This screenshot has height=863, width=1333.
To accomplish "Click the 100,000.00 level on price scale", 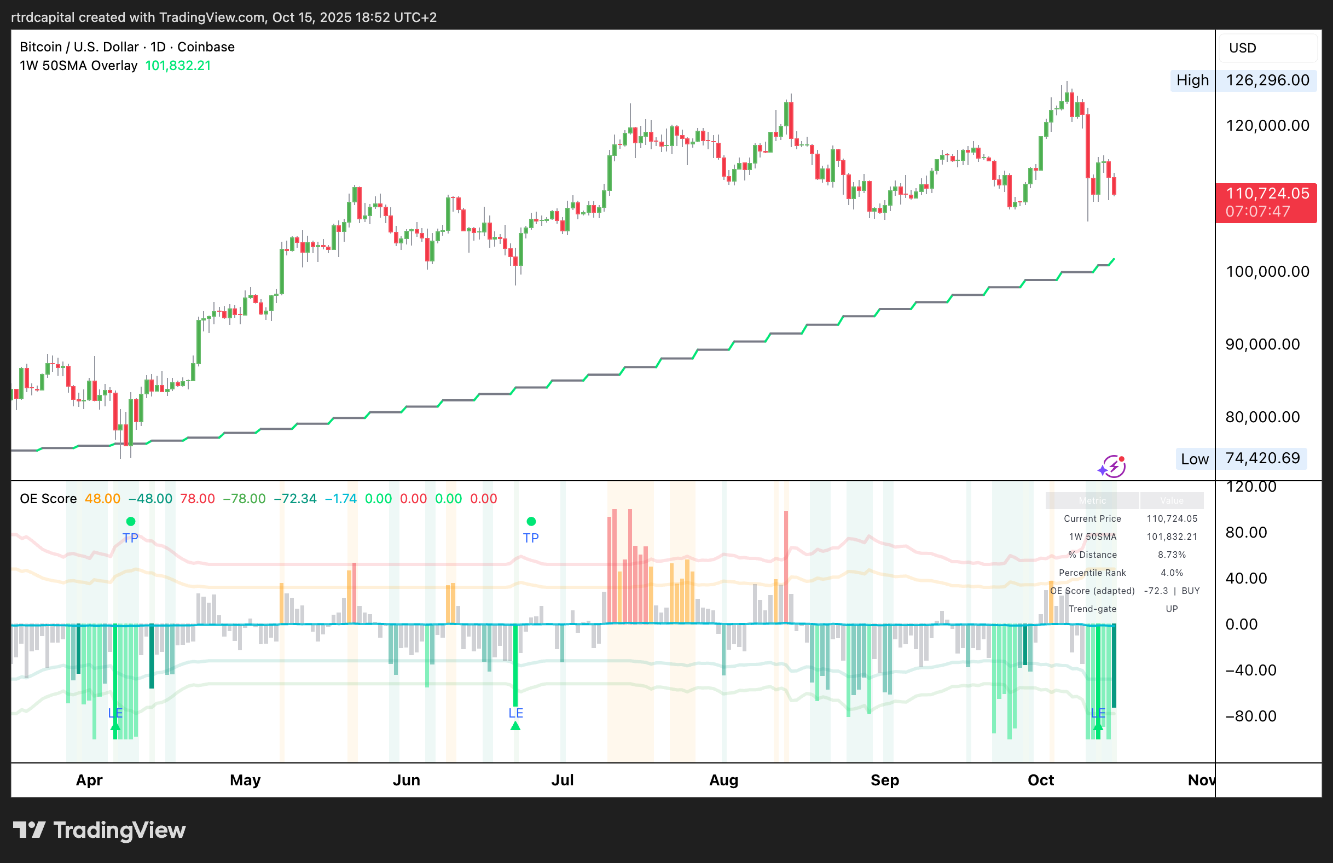I will pos(1267,272).
